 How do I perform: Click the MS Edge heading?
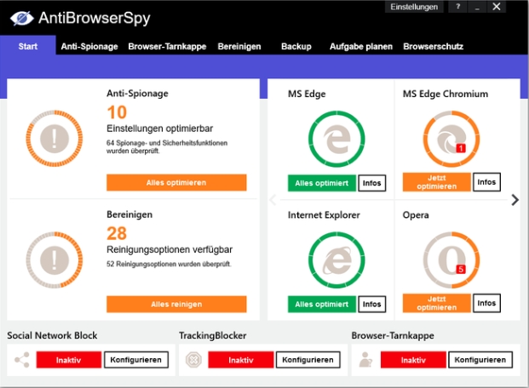307,94
